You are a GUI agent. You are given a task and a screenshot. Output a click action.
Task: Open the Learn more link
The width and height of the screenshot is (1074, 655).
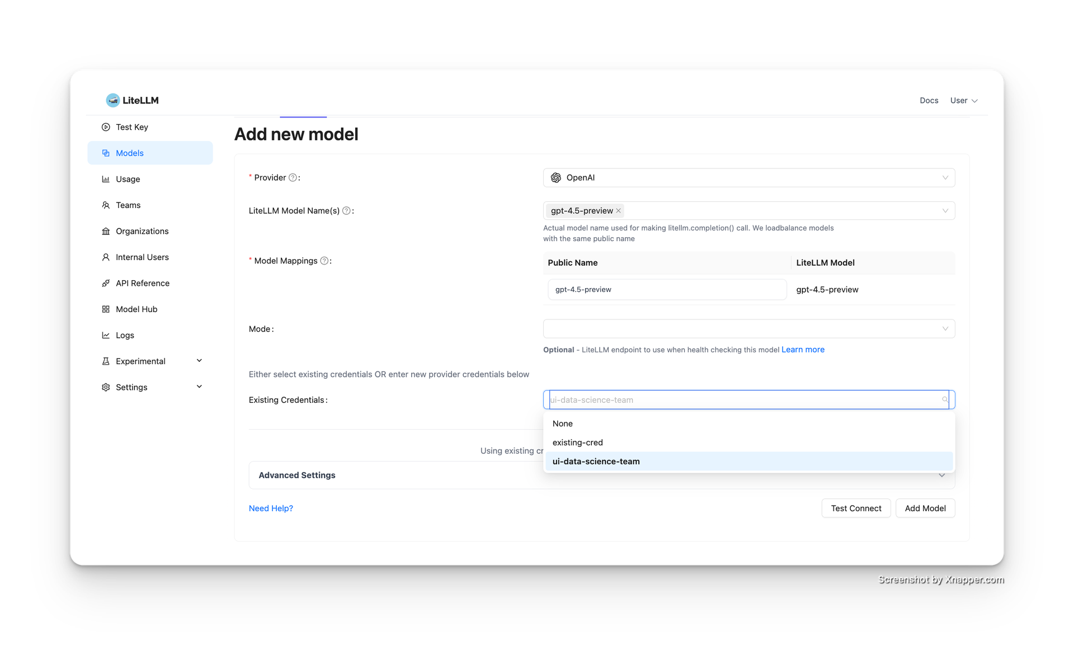pyautogui.click(x=803, y=350)
